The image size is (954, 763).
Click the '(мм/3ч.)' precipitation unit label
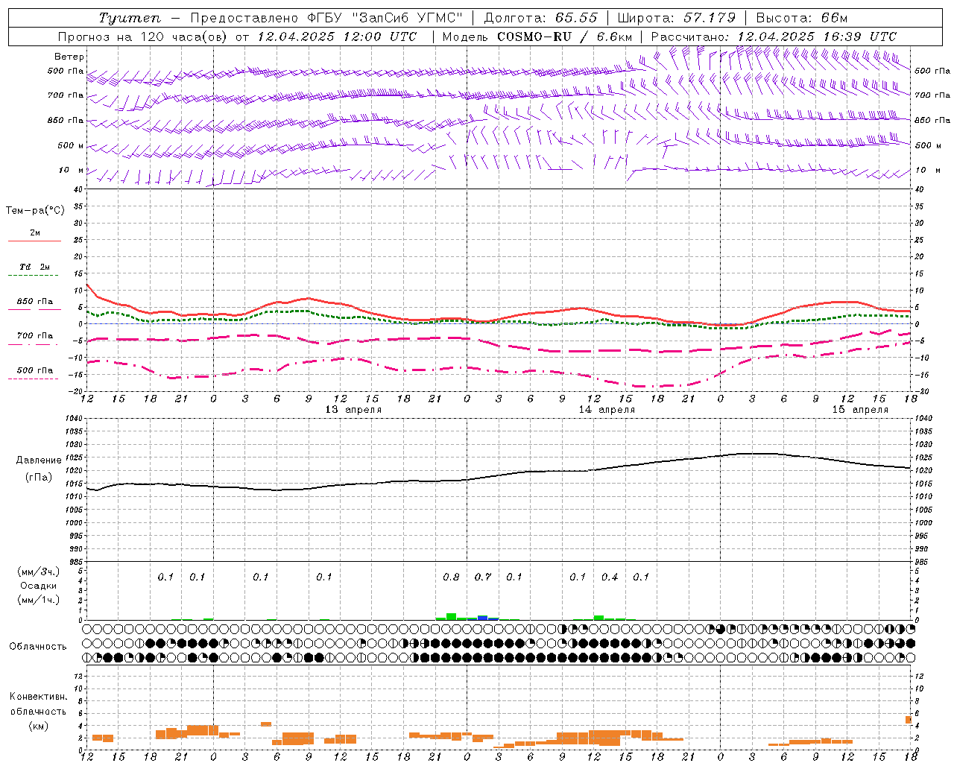(x=39, y=572)
